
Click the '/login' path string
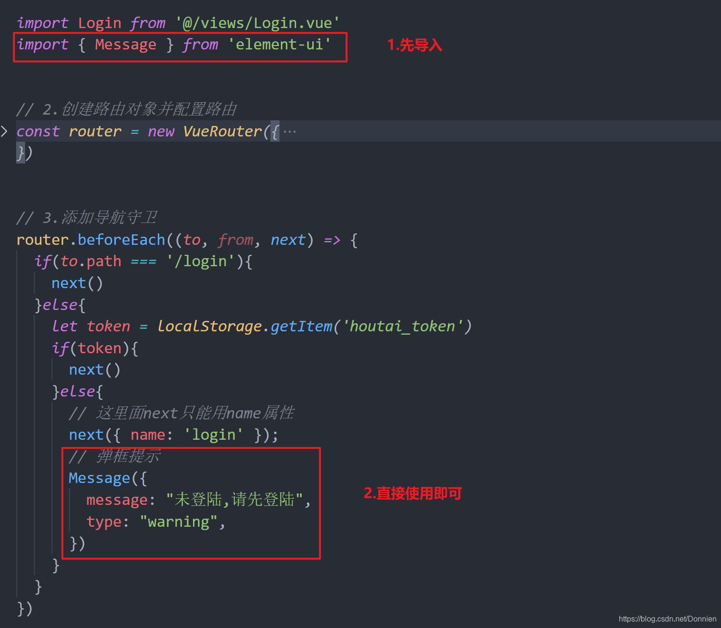[x=201, y=261]
